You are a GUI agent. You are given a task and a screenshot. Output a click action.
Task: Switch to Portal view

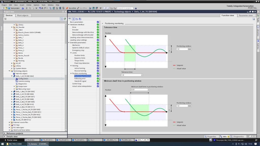click(11, 140)
